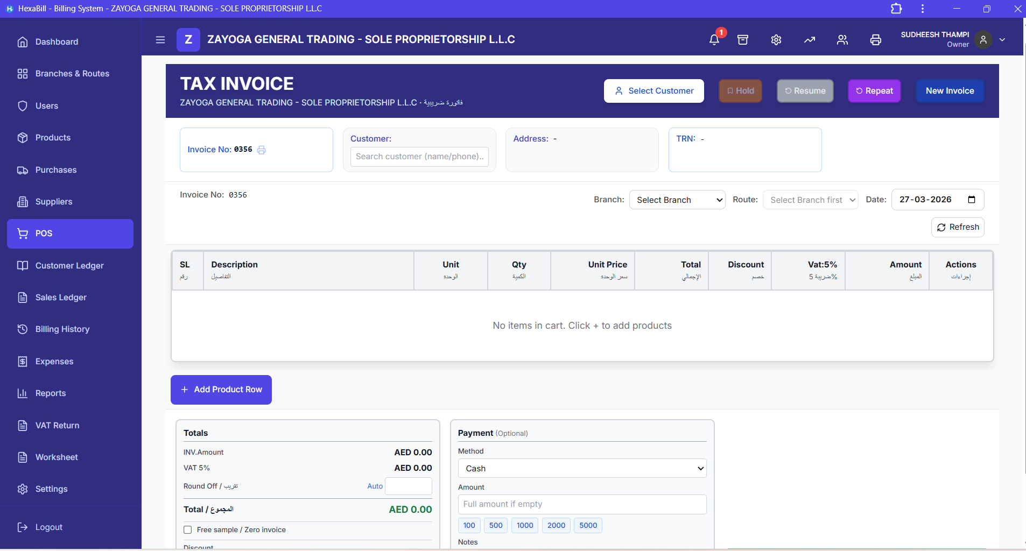Focus the Search customer input field
Screen dimensions: 1026x551
419,157
